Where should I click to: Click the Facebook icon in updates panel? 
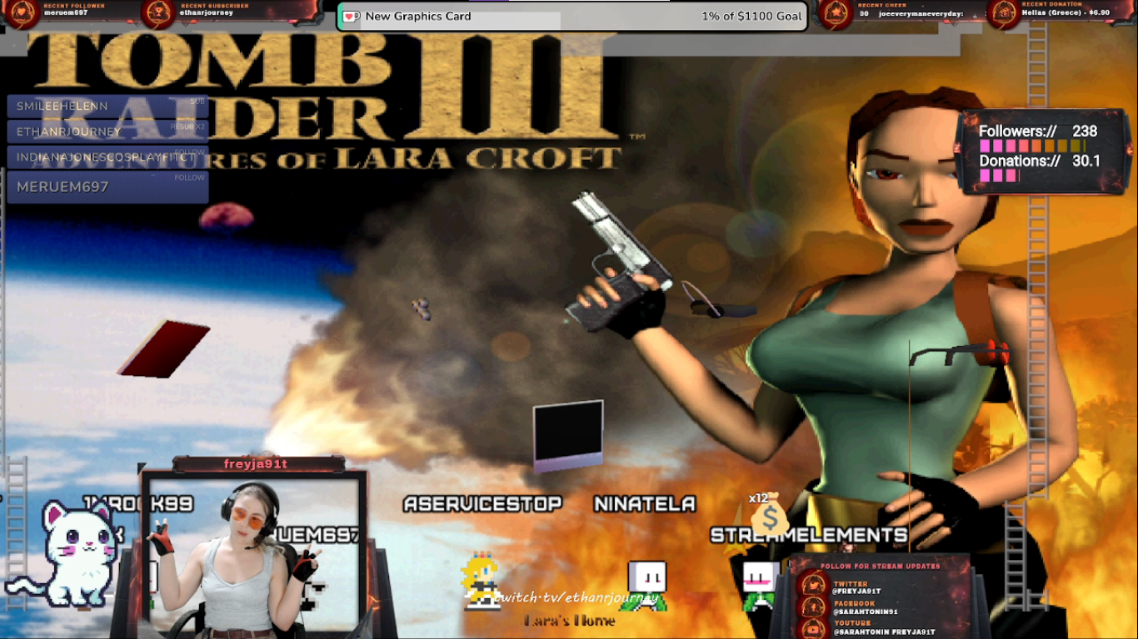(812, 607)
